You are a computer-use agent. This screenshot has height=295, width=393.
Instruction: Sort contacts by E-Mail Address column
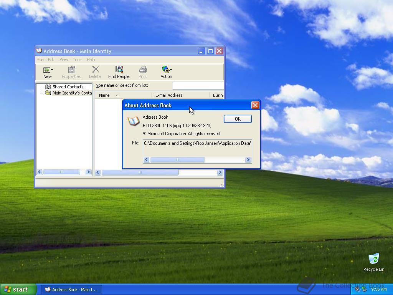coord(180,95)
